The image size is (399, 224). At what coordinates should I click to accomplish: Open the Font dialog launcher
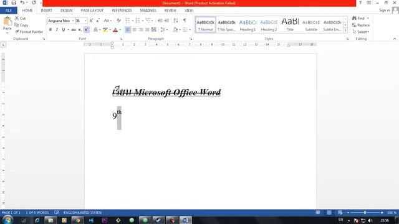[121, 39]
